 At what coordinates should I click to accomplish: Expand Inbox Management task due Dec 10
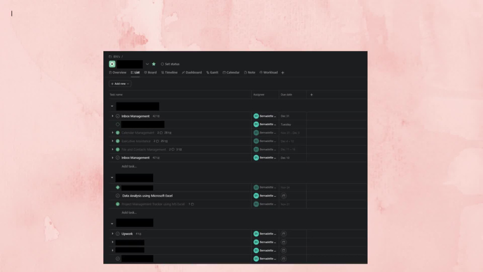click(113, 157)
